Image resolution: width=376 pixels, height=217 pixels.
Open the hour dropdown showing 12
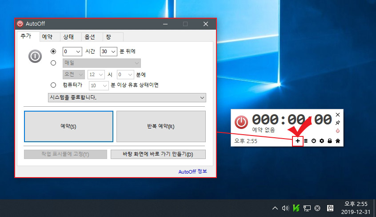click(96, 74)
